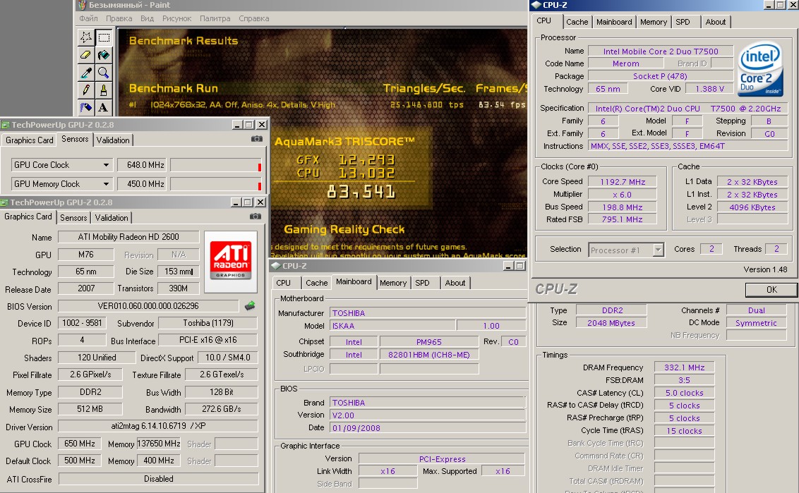
Task: Click the ATI Radeon Graphics logo
Action: [x=230, y=262]
